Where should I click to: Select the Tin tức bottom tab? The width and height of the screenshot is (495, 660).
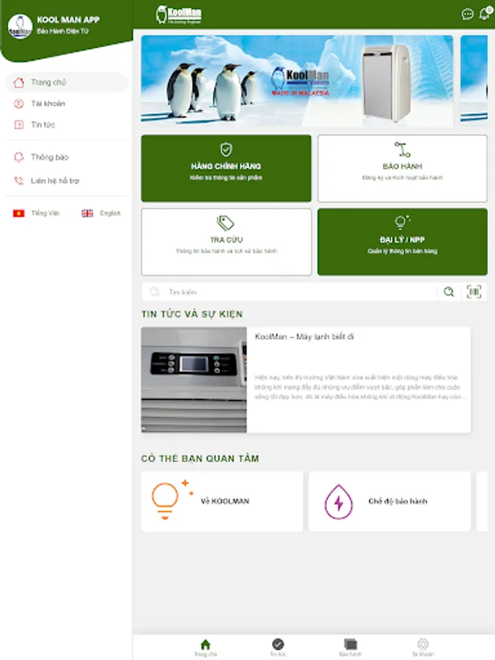click(x=278, y=648)
